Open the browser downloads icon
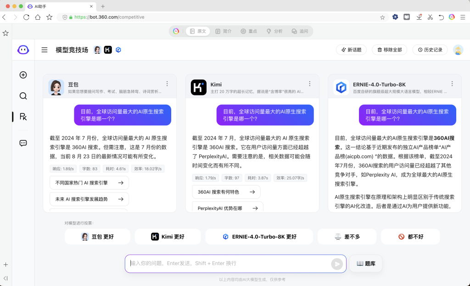470x286 pixels. (x=419, y=17)
